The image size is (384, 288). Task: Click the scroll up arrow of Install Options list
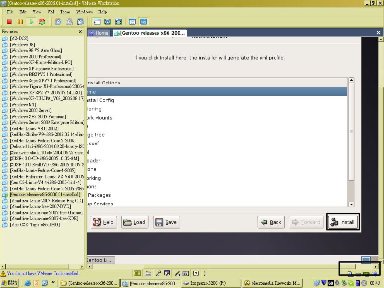click(x=351, y=80)
